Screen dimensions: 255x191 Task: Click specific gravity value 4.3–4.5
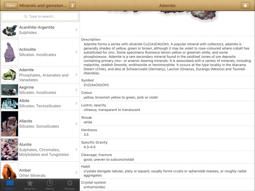click(90, 147)
